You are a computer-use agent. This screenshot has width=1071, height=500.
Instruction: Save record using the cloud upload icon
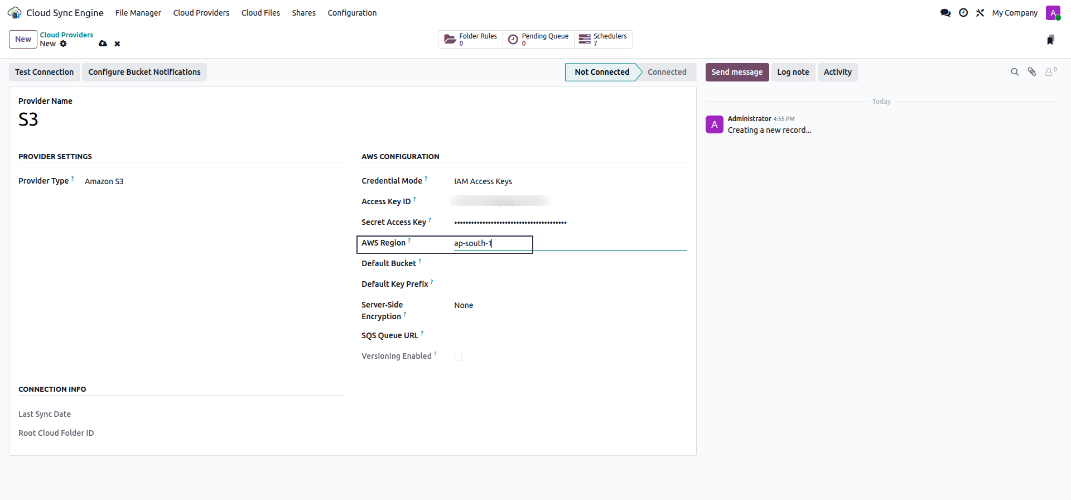click(103, 44)
